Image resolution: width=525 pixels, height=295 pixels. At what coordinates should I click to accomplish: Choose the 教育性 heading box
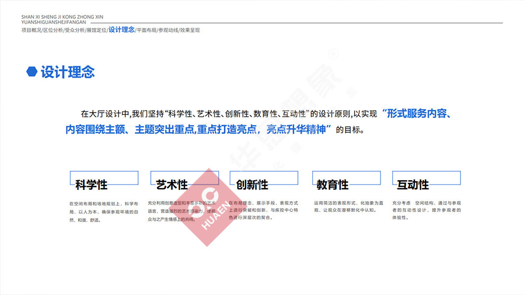coord(347,178)
